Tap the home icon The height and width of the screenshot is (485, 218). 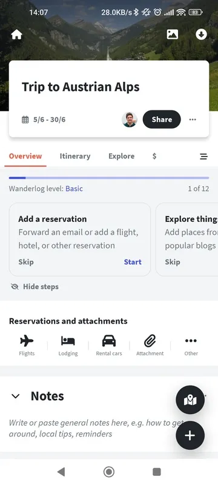[17, 35]
